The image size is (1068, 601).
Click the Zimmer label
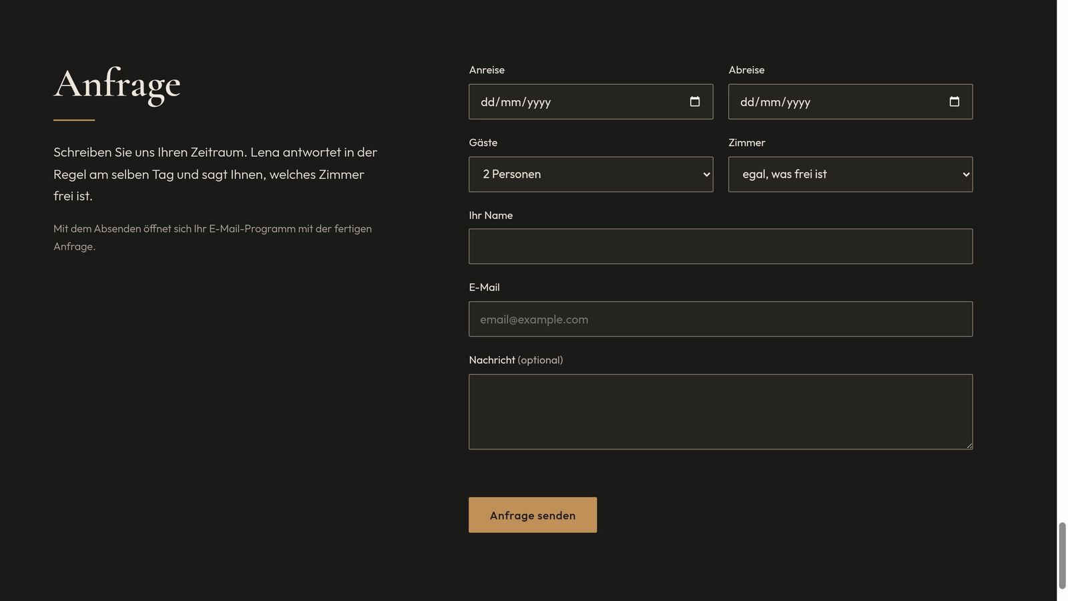click(747, 142)
